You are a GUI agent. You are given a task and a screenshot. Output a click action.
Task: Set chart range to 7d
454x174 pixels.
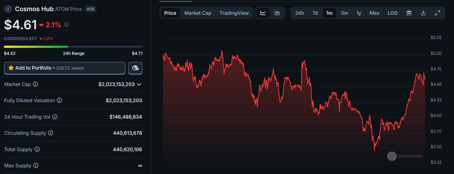[x=315, y=13]
